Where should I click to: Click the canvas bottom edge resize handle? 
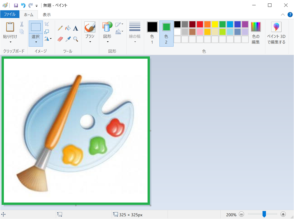(76, 205)
